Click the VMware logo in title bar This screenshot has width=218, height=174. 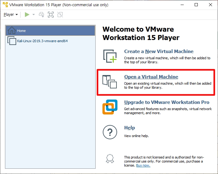pyautogui.click(x=5, y=5)
